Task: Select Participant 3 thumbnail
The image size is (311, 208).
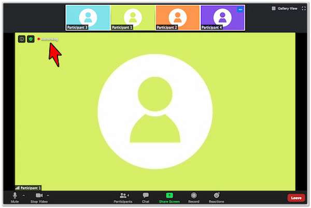Action: (88, 18)
